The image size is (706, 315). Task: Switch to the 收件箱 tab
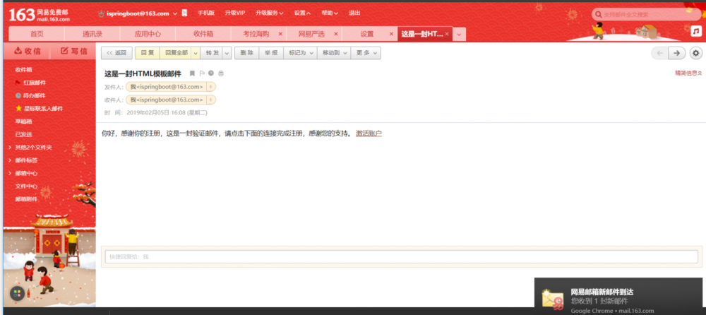pos(203,34)
